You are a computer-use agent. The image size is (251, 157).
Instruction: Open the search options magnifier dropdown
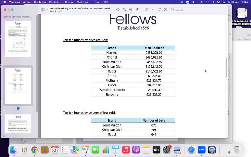tap(172, 10)
